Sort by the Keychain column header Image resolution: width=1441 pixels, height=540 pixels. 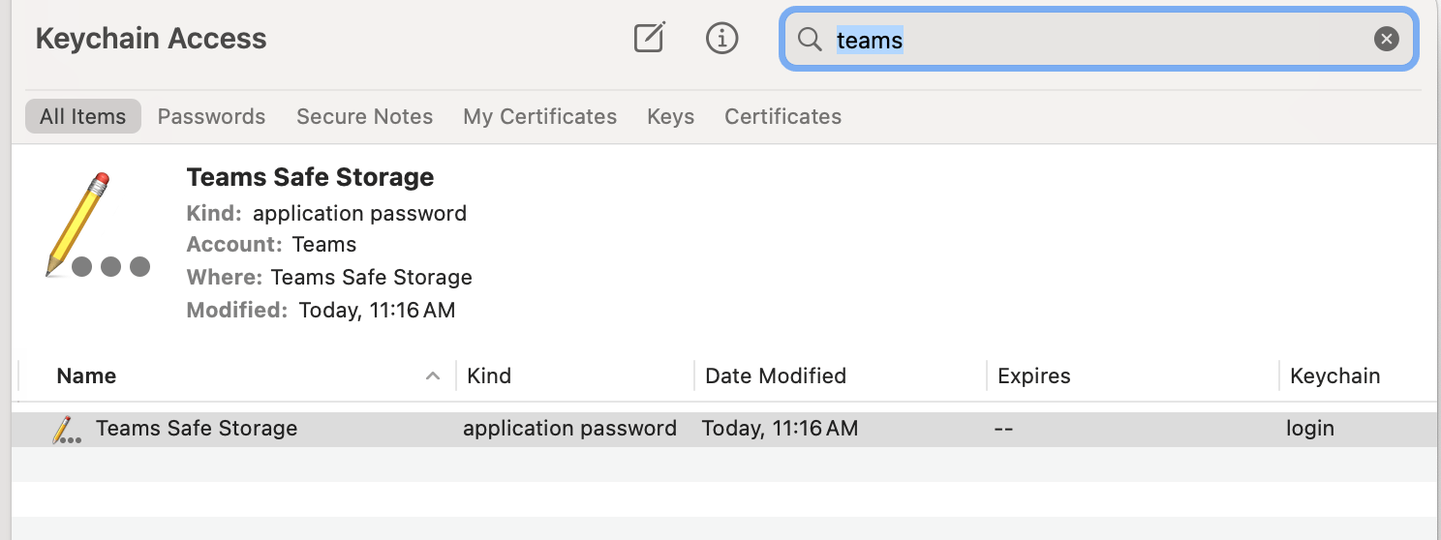click(x=1334, y=376)
